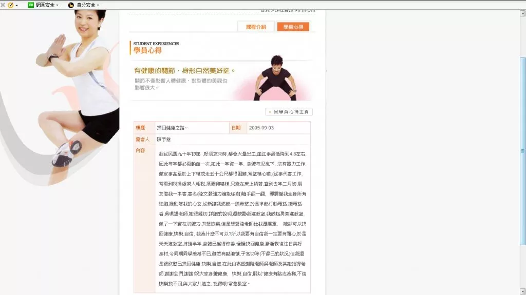Open the 身分安全 toolbar menu label
Screen dimensions: 526x295
click(x=86, y=5)
